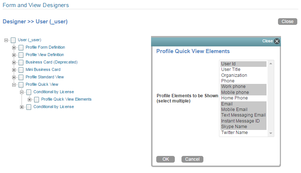Open the Profile Standard View tree item
Image resolution: width=301 pixels, height=173 pixels.
[45, 77]
